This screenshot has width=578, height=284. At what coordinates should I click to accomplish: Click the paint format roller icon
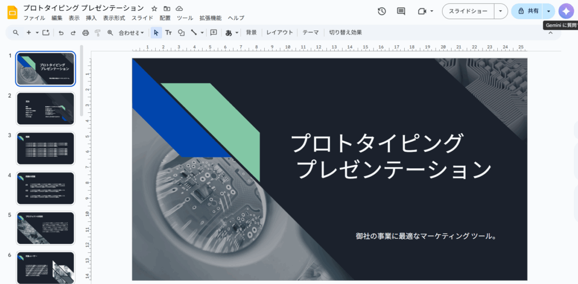click(x=98, y=33)
